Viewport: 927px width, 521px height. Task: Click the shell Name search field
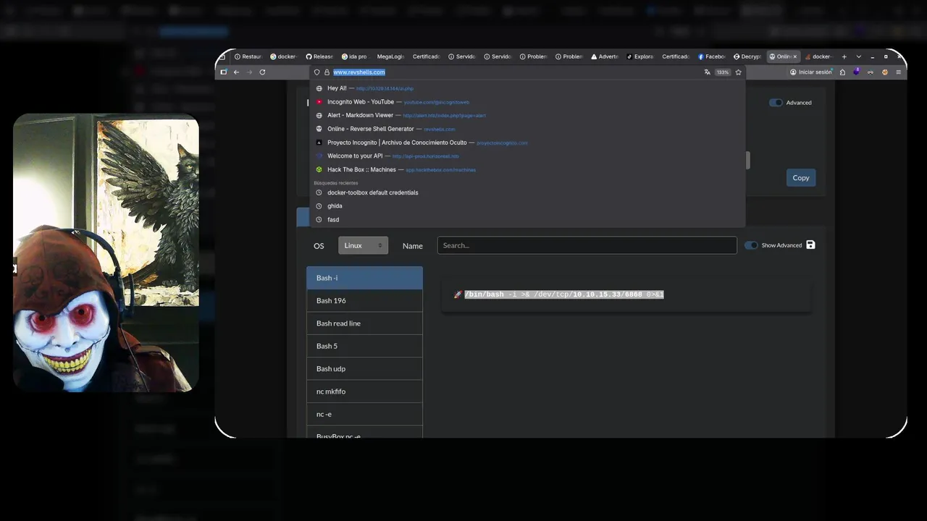tap(587, 245)
